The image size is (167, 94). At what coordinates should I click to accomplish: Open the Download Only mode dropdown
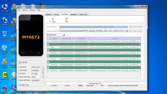pyautogui.click(x=56, y=35)
